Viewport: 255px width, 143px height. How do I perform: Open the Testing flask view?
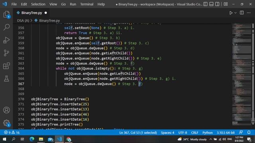pyautogui.click(x=6, y=79)
